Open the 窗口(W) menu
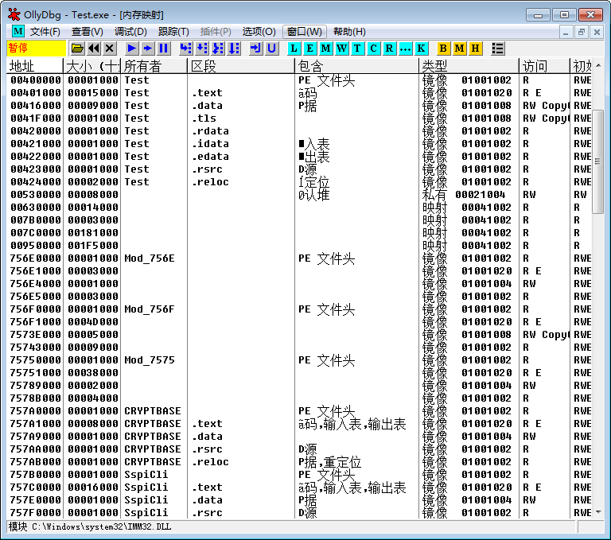611x540 pixels. [305, 32]
